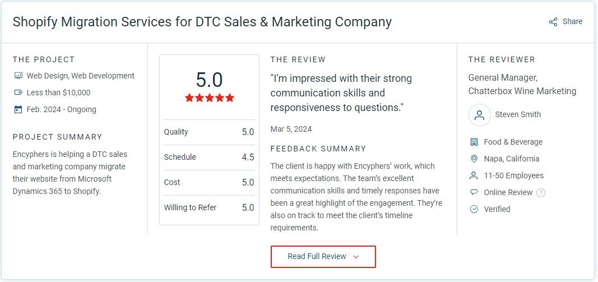The height and width of the screenshot is (282, 598).
Task: Click the employees person icon
Action: point(474,175)
